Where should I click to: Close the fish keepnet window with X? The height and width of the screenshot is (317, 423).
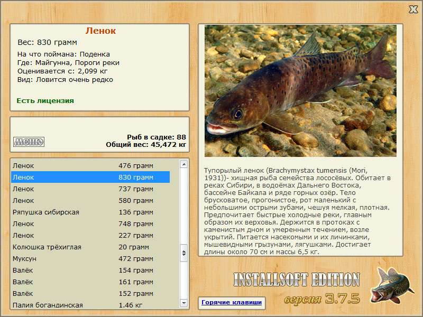click(x=413, y=10)
